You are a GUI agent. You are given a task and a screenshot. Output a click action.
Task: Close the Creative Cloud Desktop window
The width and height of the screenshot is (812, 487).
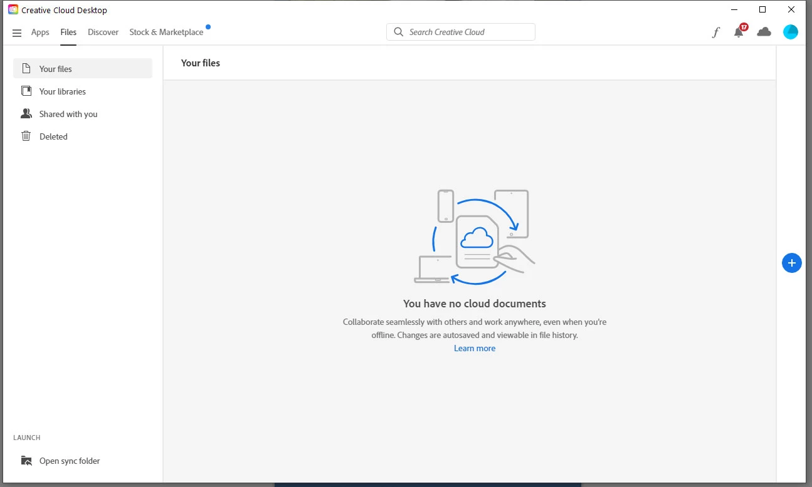[x=791, y=9]
